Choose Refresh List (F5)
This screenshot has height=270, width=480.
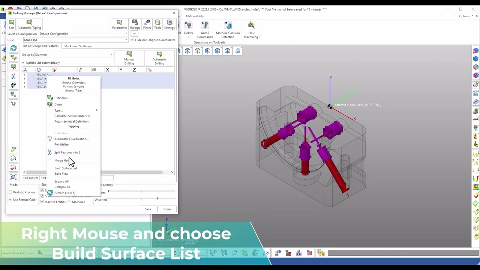click(x=64, y=193)
